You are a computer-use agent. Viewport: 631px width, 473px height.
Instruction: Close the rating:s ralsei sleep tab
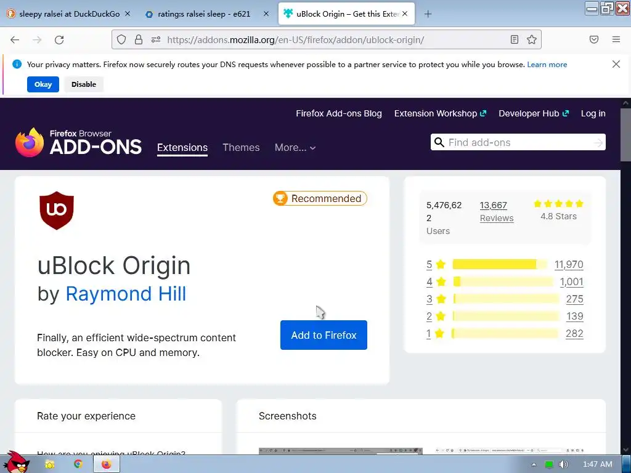pyautogui.click(x=266, y=14)
